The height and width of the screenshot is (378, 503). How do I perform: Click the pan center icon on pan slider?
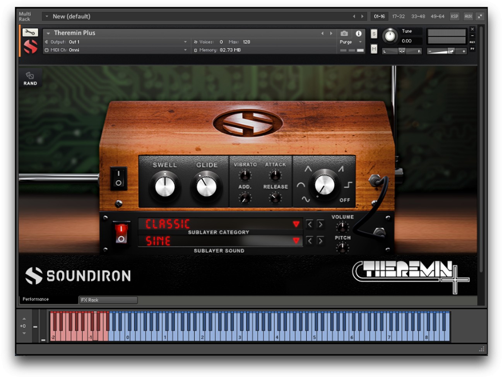(402, 51)
